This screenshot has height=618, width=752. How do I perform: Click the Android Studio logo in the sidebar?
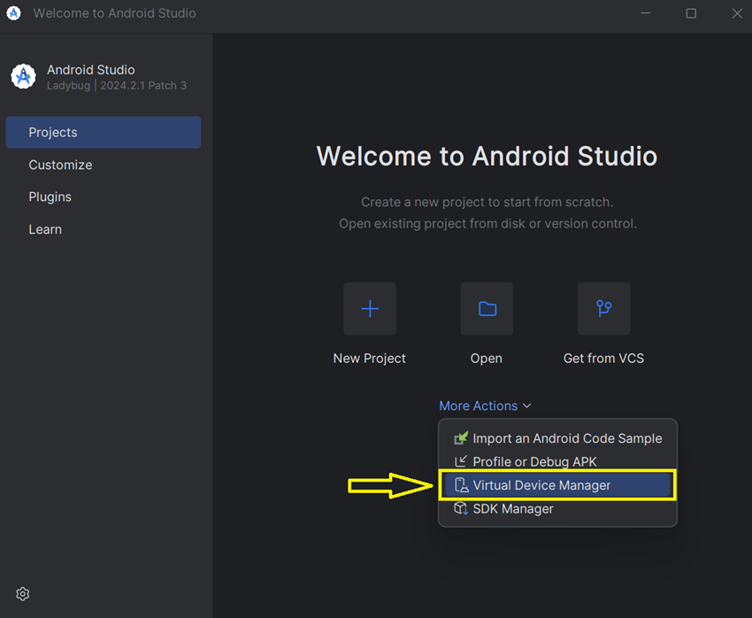tap(23, 76)
